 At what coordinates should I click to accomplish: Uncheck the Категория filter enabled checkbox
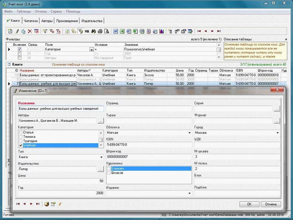20,49
